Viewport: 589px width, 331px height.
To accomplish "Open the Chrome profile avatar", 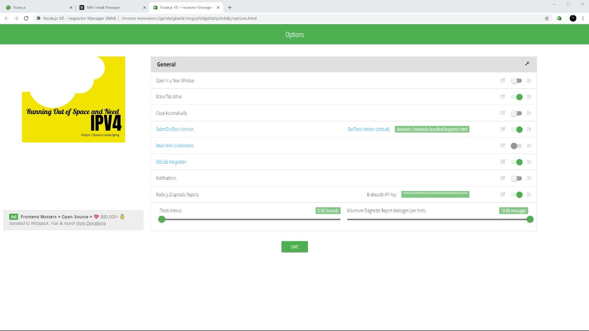I will [x=573, y=18].
